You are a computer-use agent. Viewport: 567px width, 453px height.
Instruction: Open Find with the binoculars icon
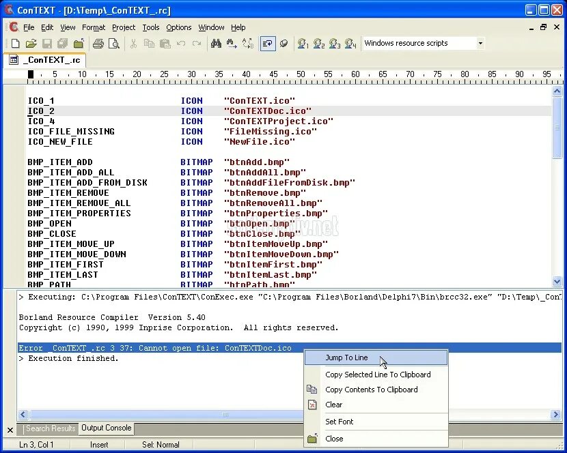tap(216, 44)
